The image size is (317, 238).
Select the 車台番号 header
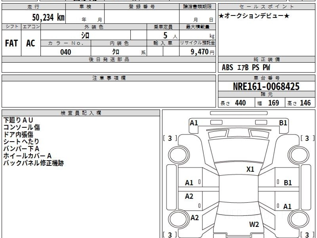pyautogui.click(x=267, y=78)
